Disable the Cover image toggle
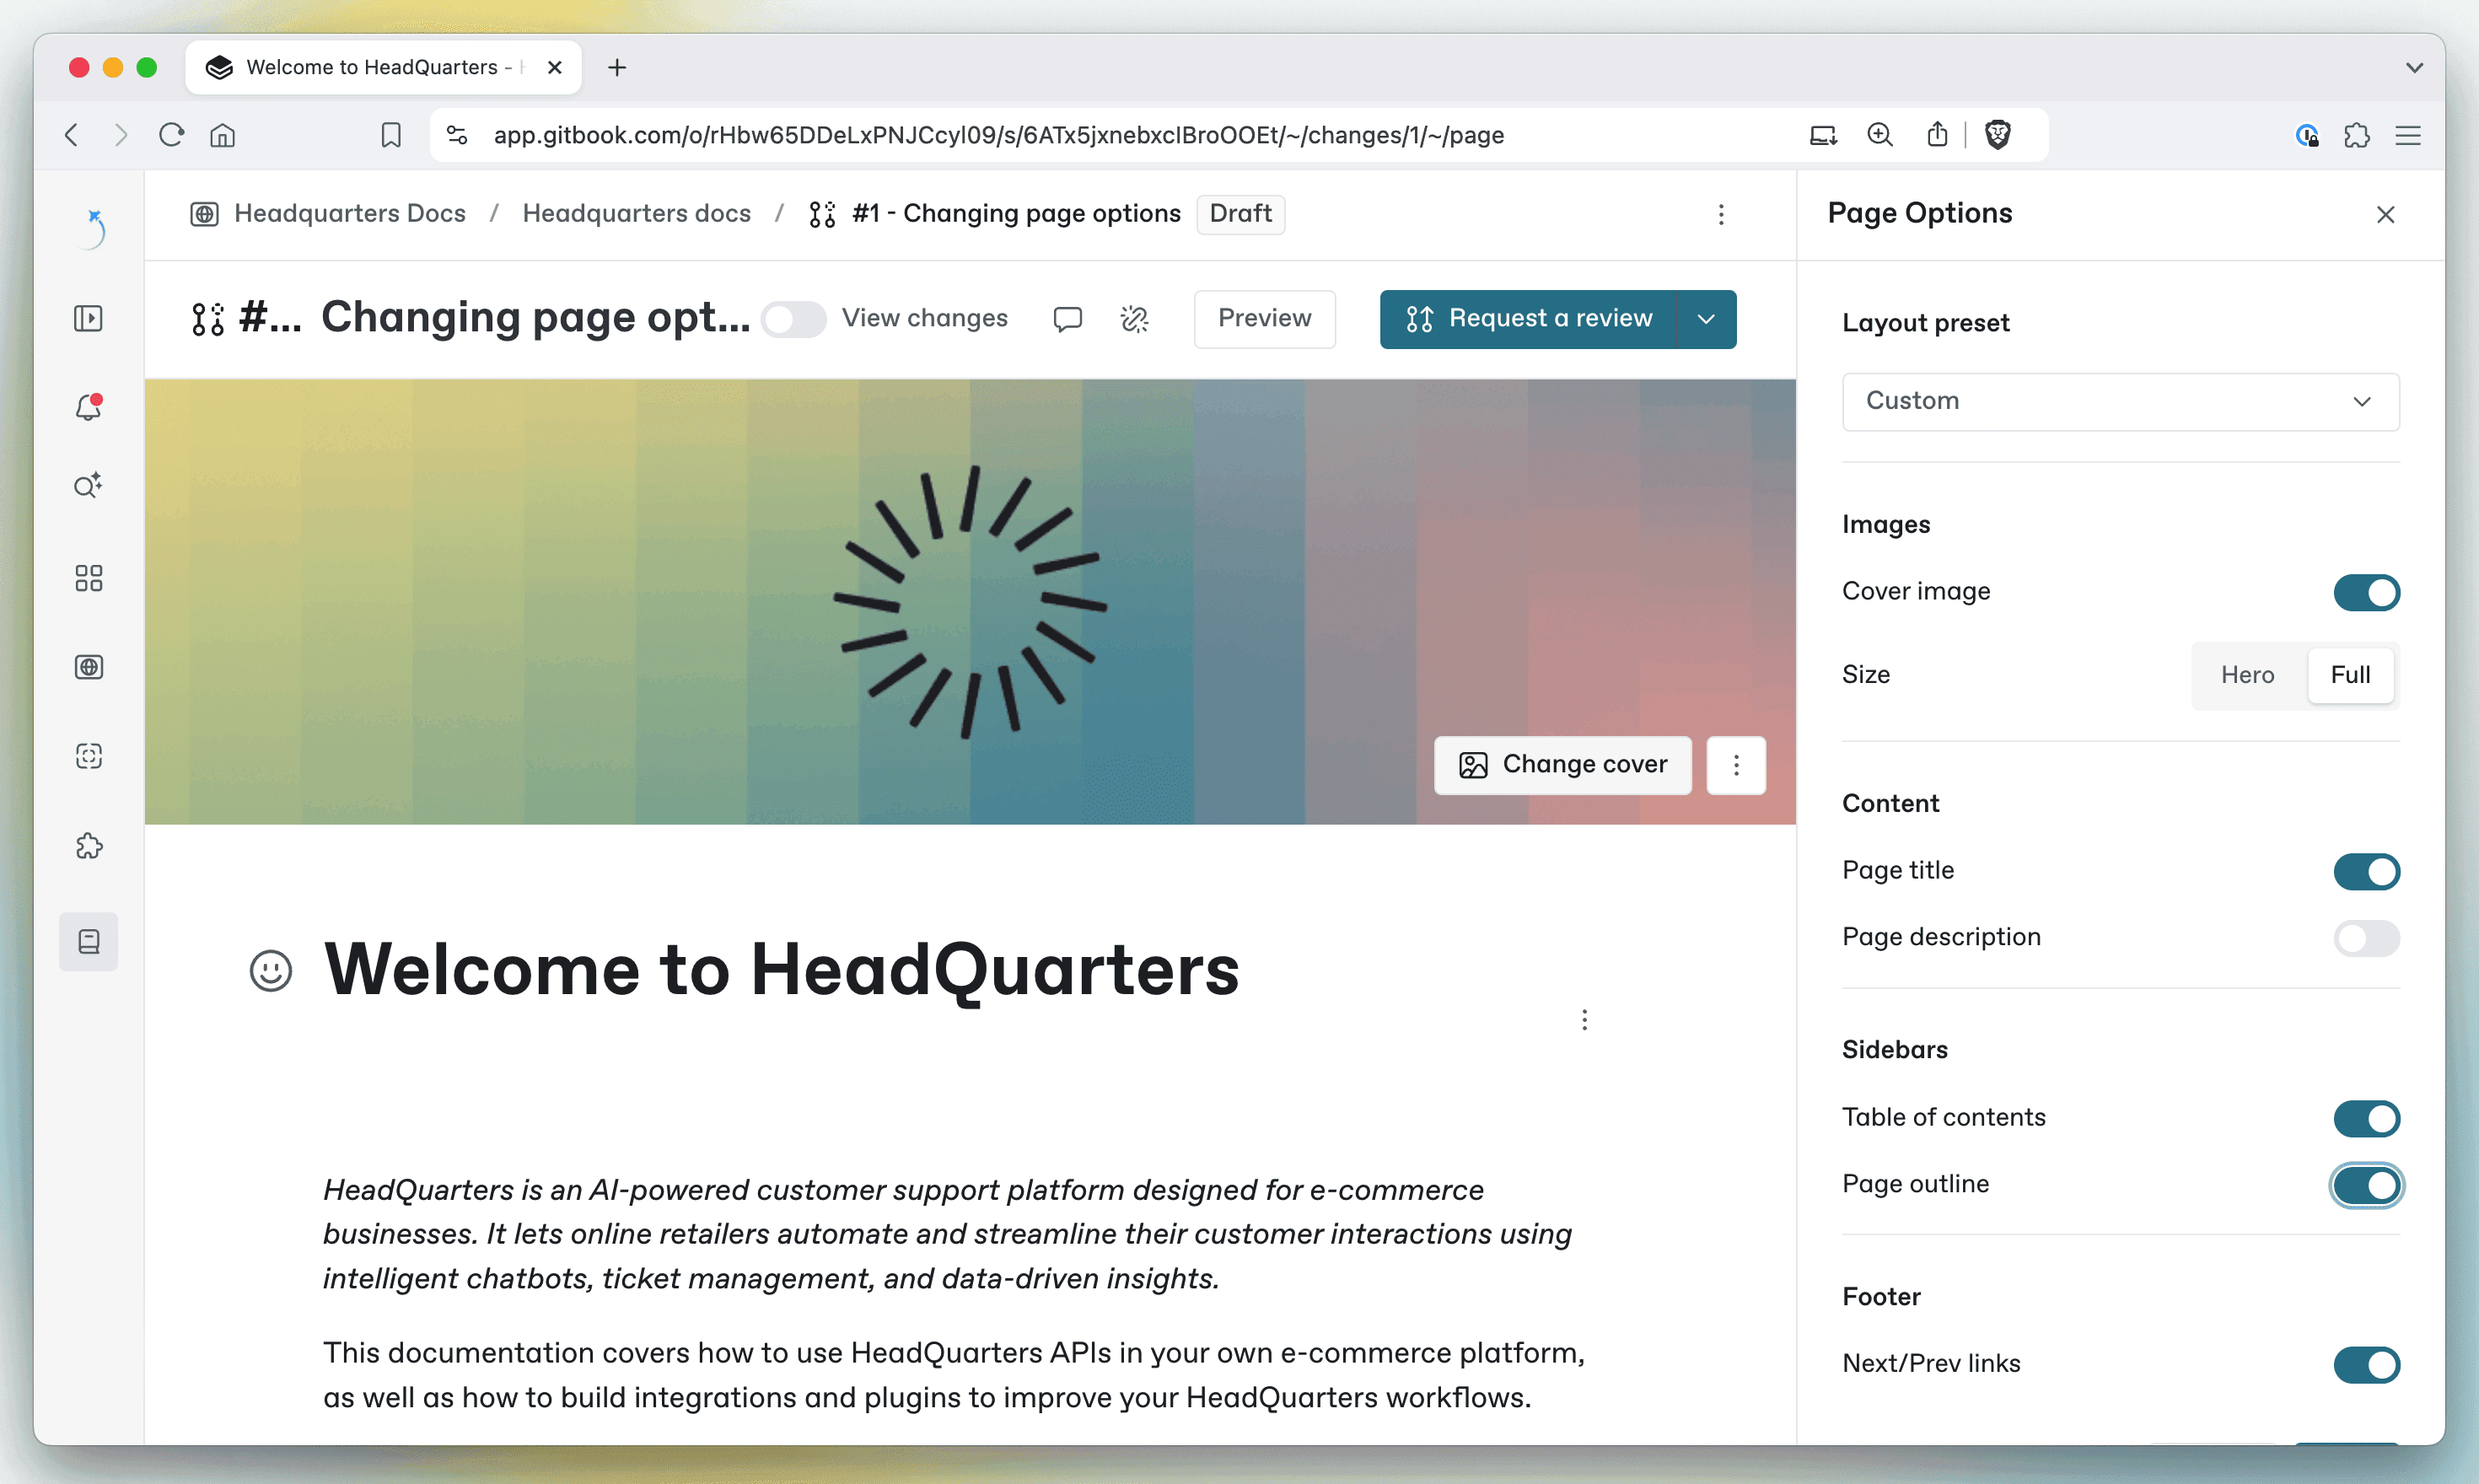 [2366, 592]
